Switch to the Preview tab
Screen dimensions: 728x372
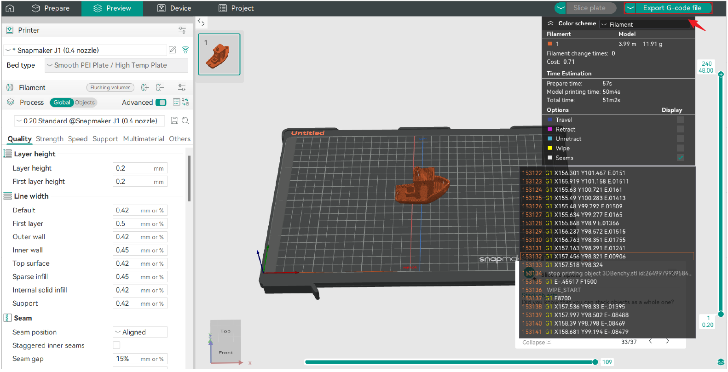(x=112, y=8)
